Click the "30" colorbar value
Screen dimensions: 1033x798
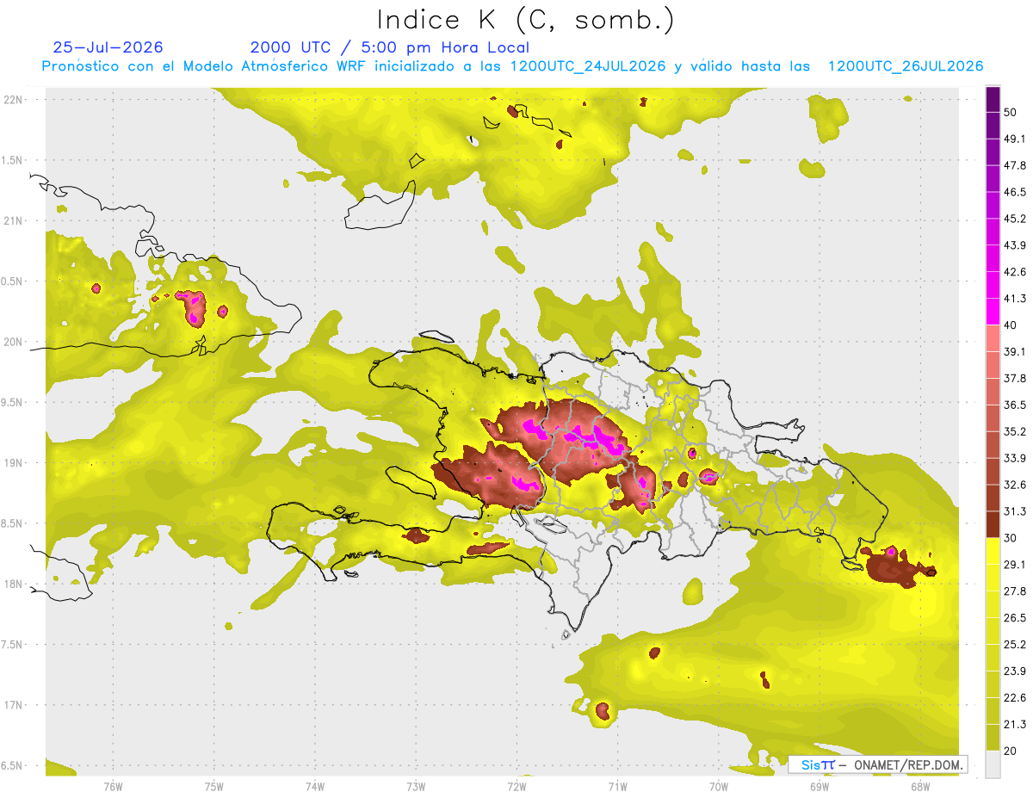tap(1012, 538)
